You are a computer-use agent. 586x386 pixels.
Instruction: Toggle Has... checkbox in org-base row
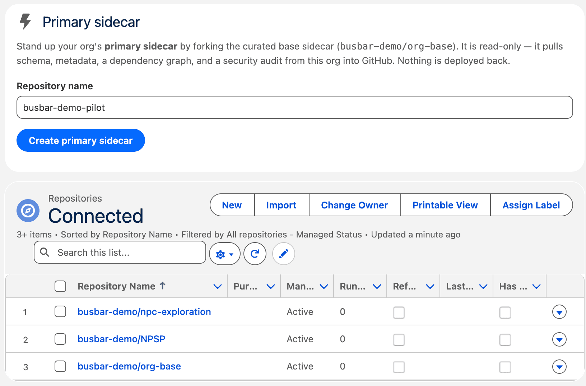tap(505, 367)
